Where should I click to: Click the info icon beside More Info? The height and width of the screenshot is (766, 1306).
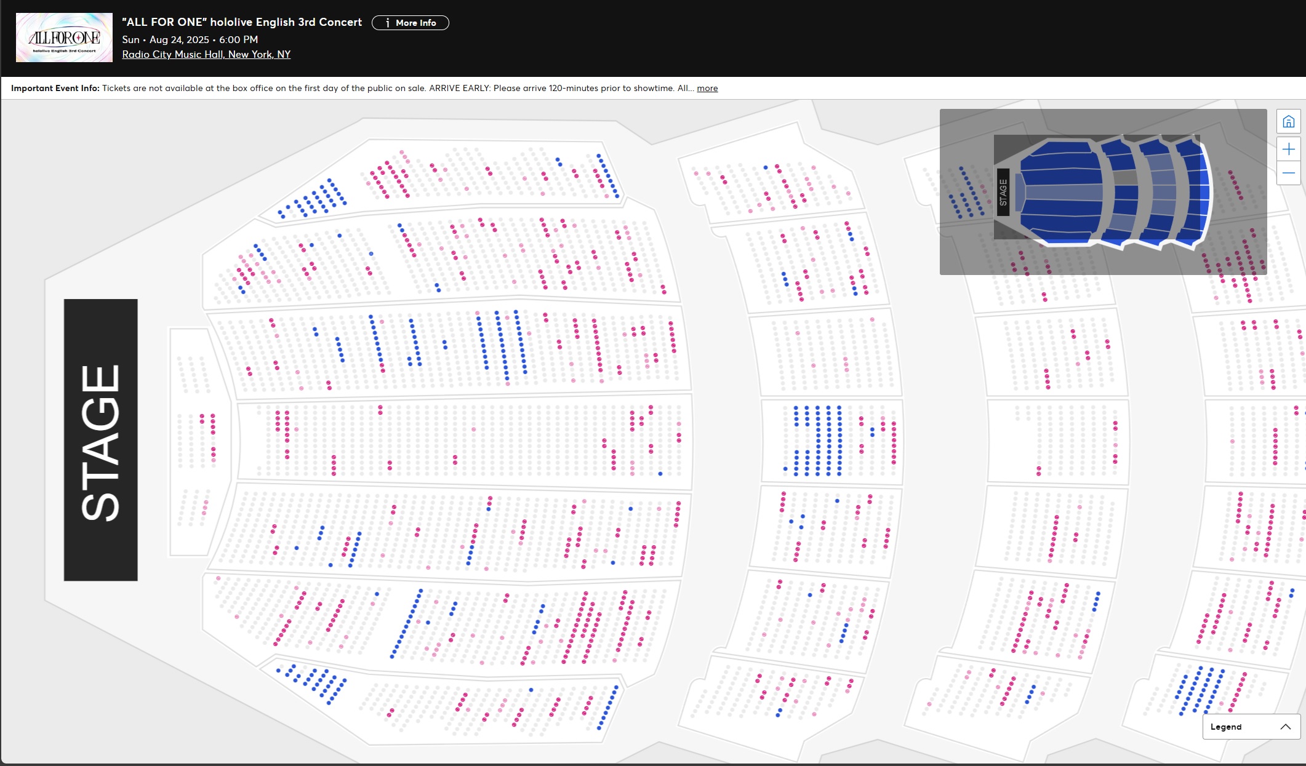coord(387,23)
